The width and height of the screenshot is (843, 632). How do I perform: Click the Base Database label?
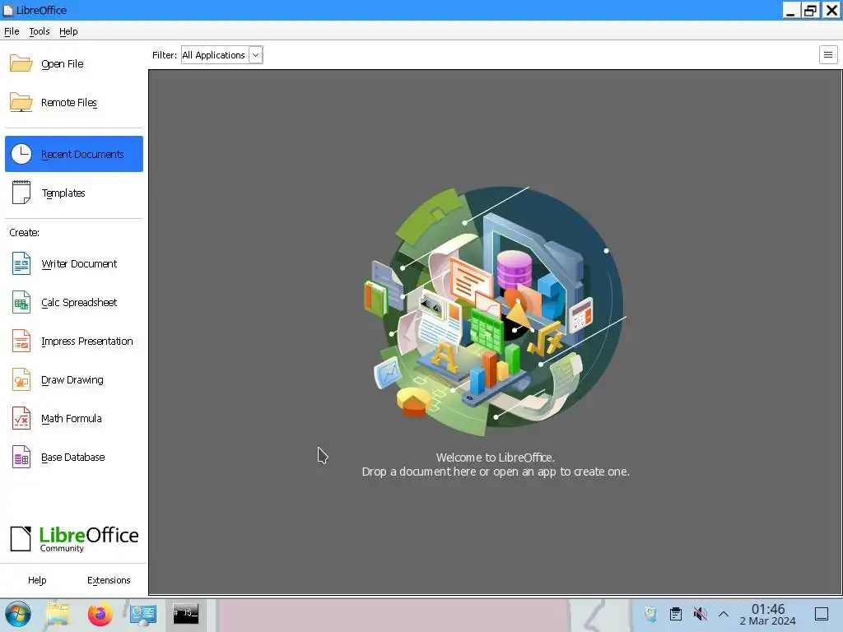[73, 458]
